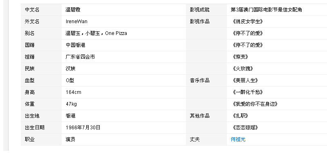327x163 pixels.
Task: Click the ancestral home 广东省四会市
Action: tap(80, 57)
